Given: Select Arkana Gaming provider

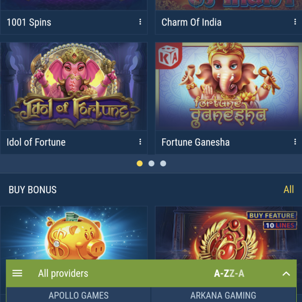Looking at the screenshot, I should tap(224, 295).
